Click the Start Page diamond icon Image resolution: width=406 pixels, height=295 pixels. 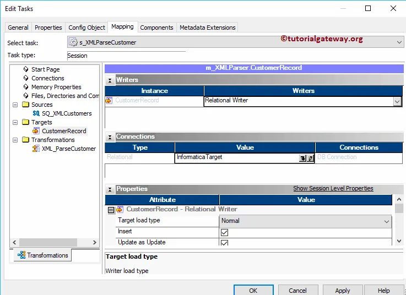click(26, 69)
